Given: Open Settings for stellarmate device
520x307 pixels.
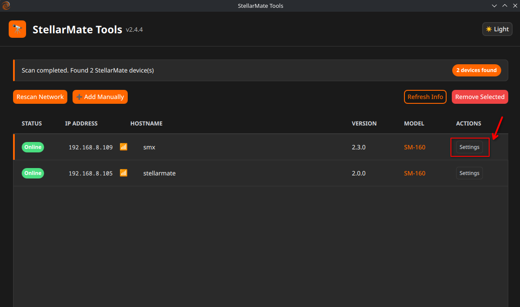Looking at the screenshot, I should 469,173.
